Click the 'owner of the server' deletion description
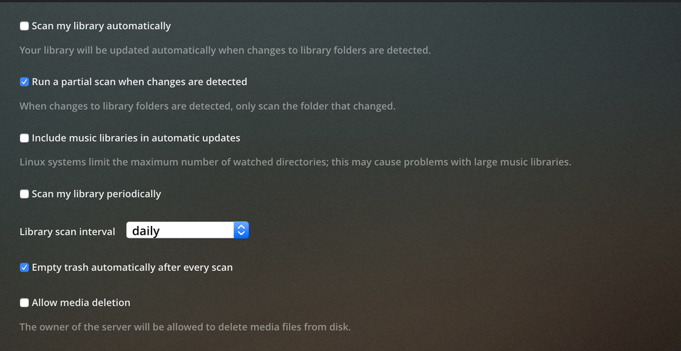The width and height of the screenshot is (681, 351). click(185, 327)
